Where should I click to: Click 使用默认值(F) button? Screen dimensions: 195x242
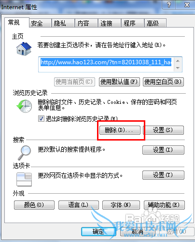click(119, 82)
